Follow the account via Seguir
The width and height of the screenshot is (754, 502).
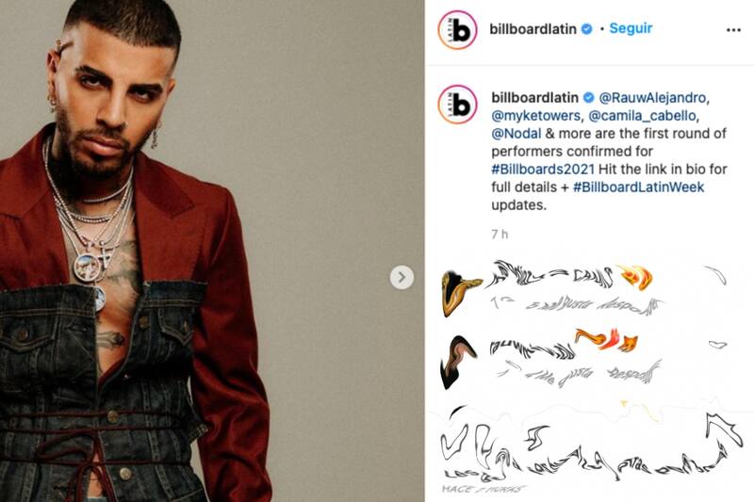631,28
